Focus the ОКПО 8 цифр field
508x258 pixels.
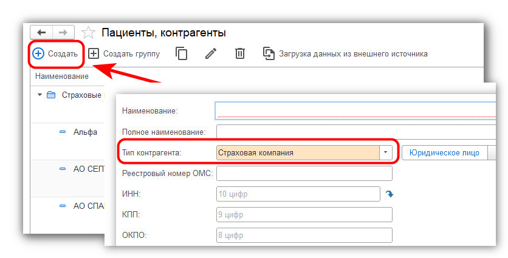coord(304,236)
